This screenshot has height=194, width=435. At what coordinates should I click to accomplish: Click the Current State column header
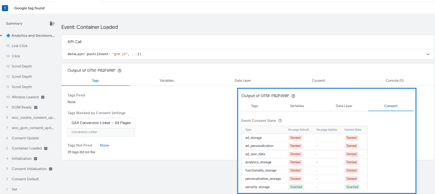pos(352,130)
